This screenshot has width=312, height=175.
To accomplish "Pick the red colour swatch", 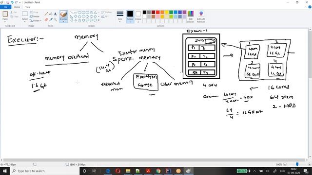I will pyautogui.click(x=158, y=12).
